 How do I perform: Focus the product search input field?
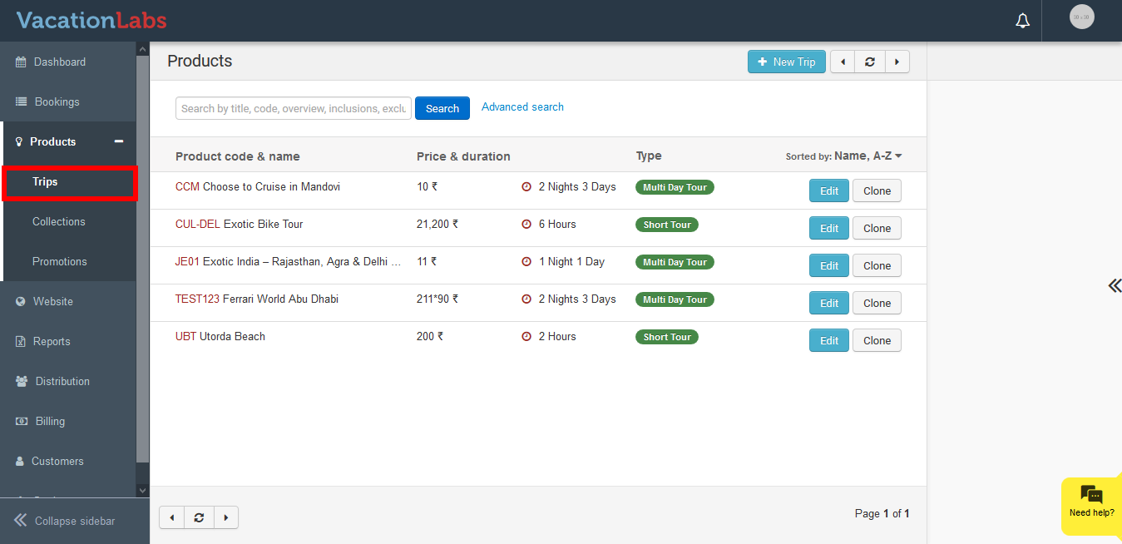293,108
